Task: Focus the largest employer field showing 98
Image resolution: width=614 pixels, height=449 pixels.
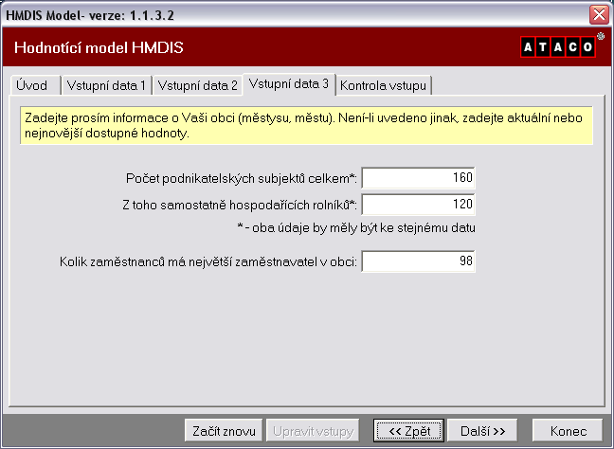Action: (418, 261)
